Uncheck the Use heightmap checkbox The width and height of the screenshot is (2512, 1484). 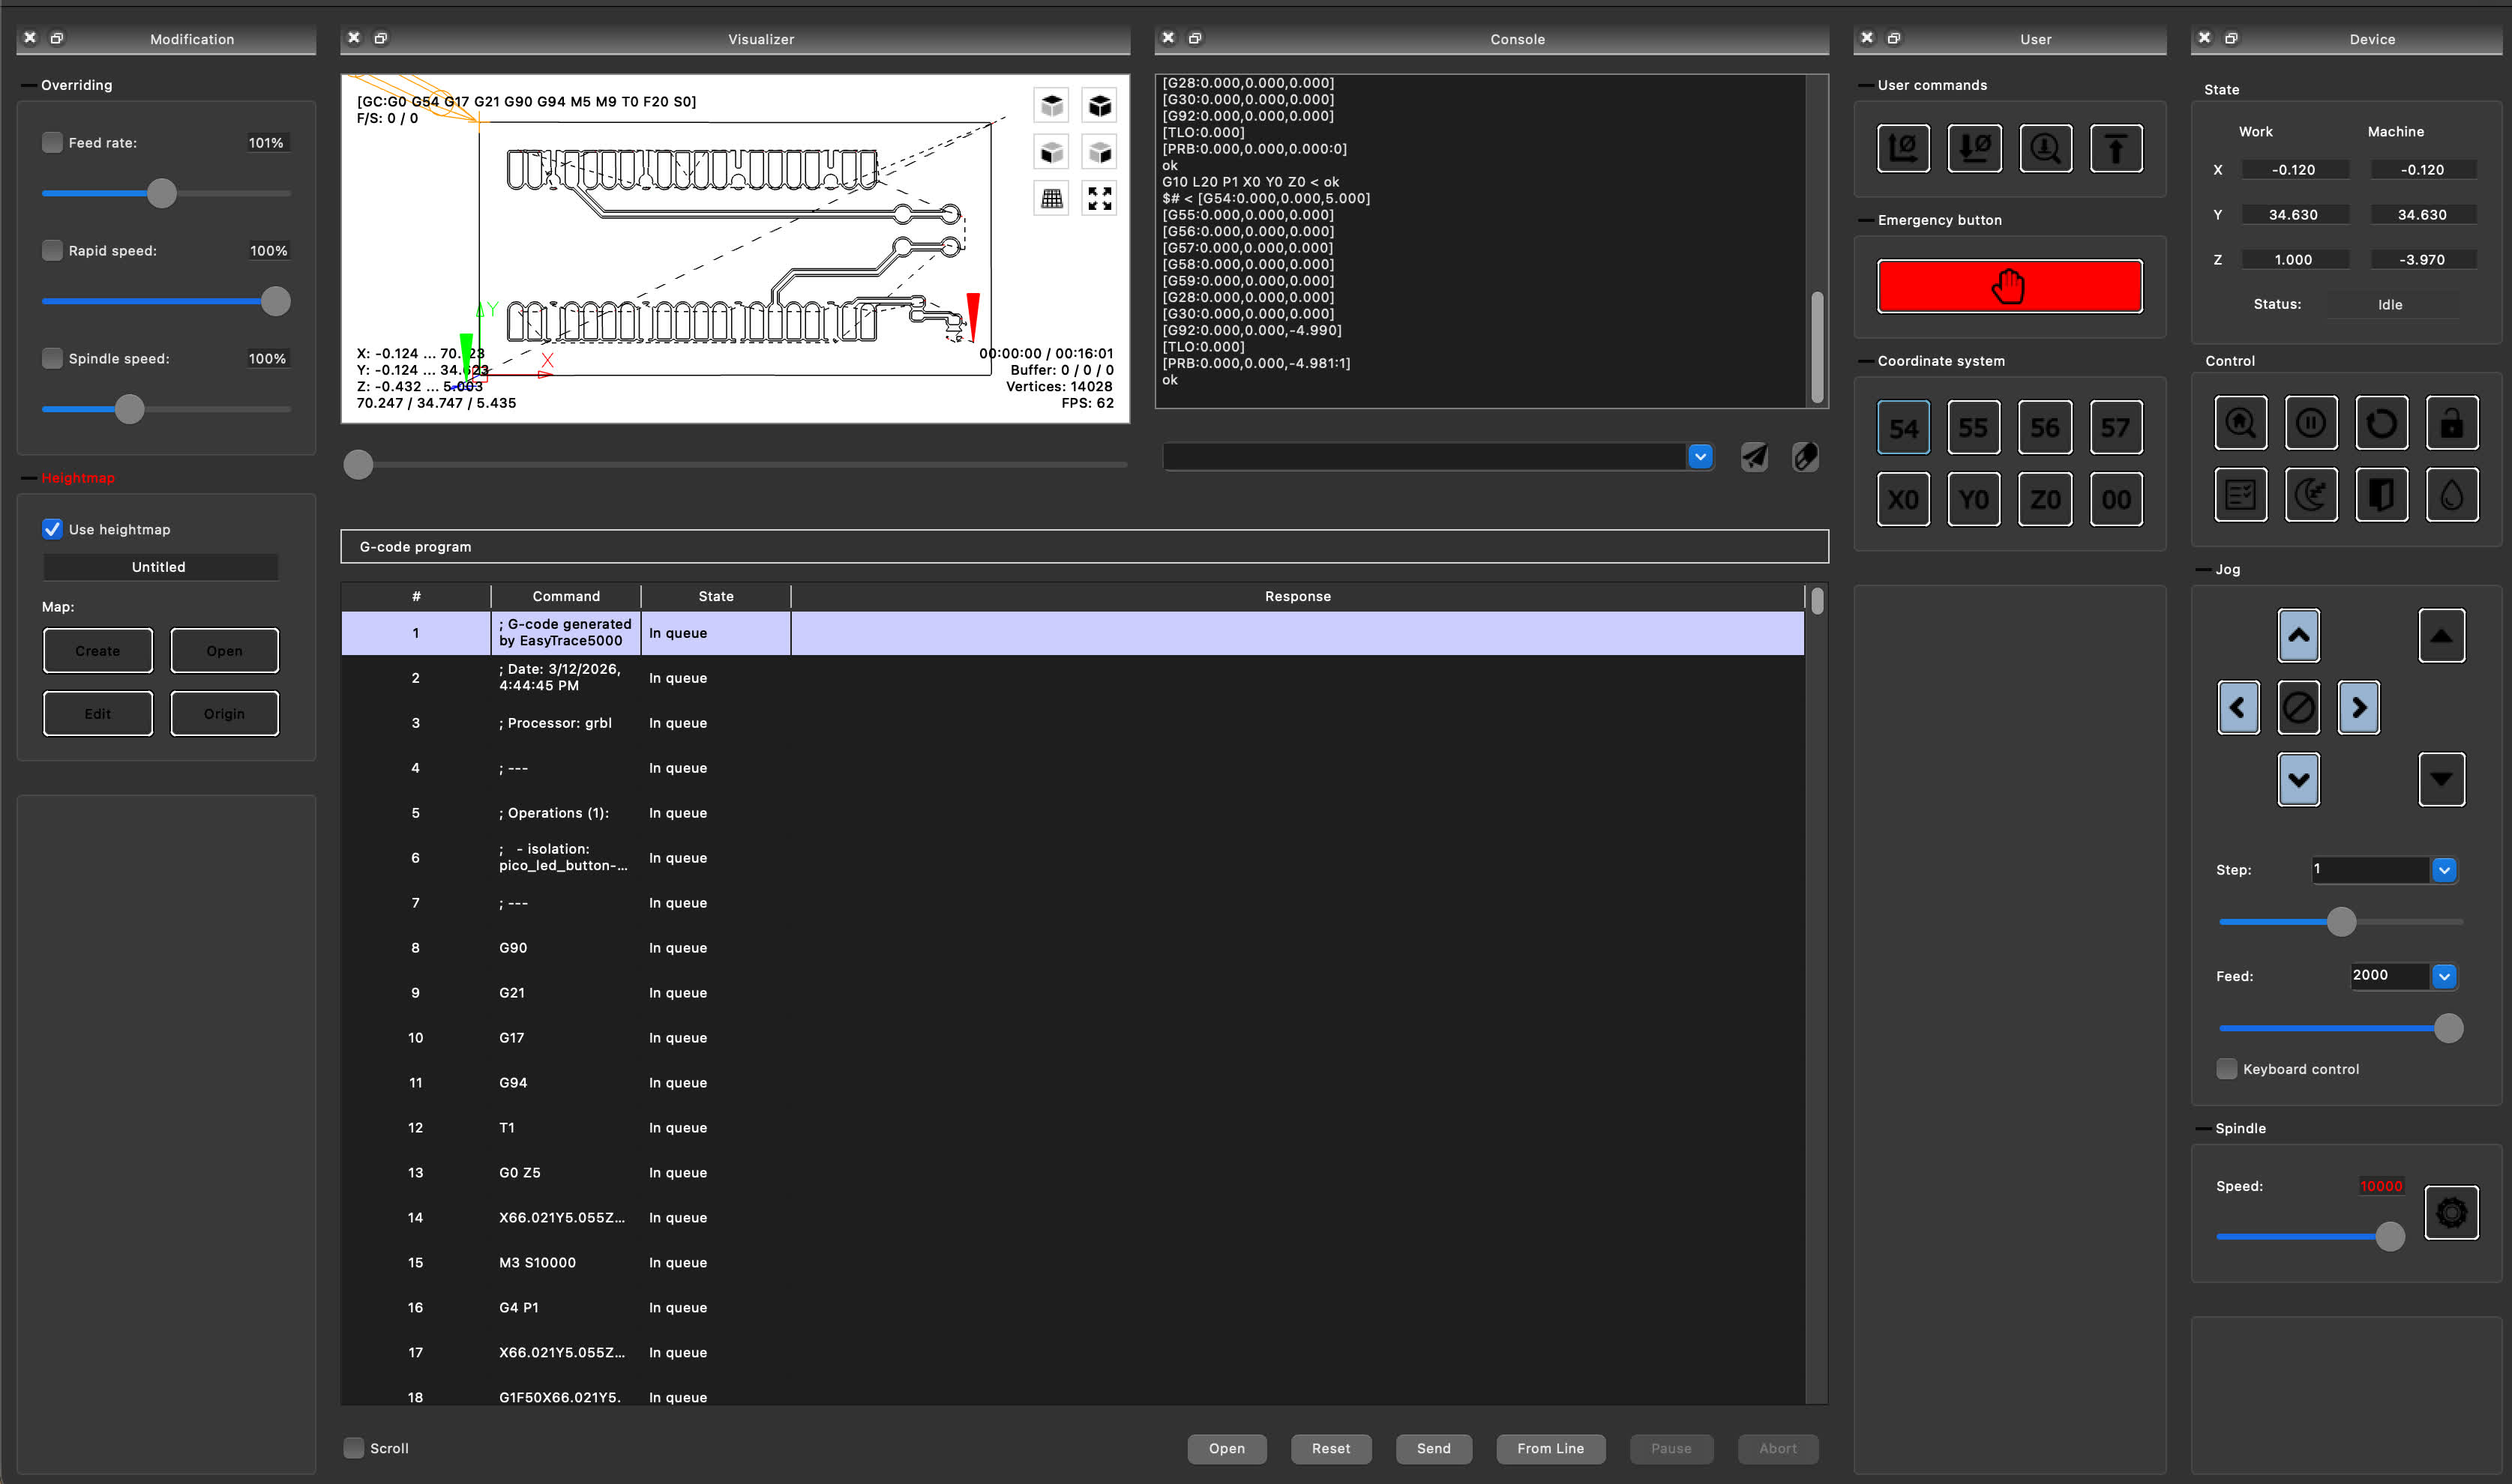[52, 529]
